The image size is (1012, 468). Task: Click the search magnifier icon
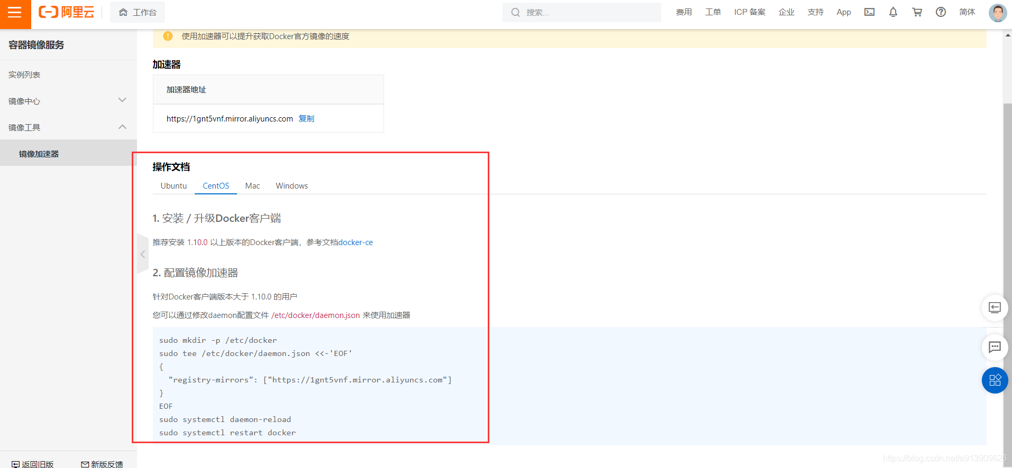coord(515,12)
